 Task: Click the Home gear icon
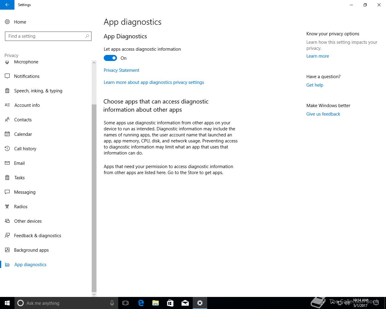click(7, 22)
